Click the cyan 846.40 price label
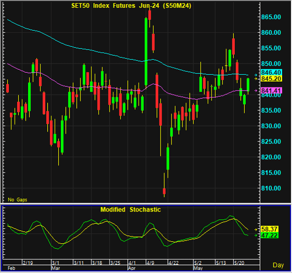Image resolution: width=292 pixels, height=273 pixels. point(271,72)
